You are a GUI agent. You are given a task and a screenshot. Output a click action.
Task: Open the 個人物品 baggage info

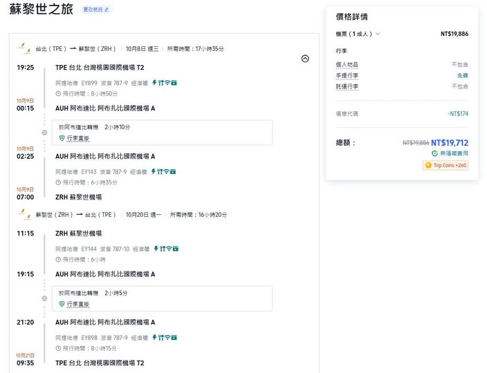click(347, 64)
